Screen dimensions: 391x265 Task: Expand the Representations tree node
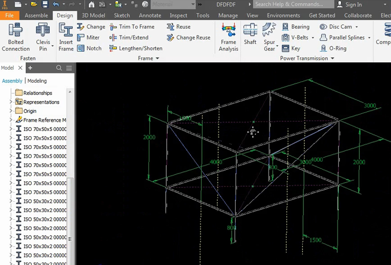[x=11, y=102]
